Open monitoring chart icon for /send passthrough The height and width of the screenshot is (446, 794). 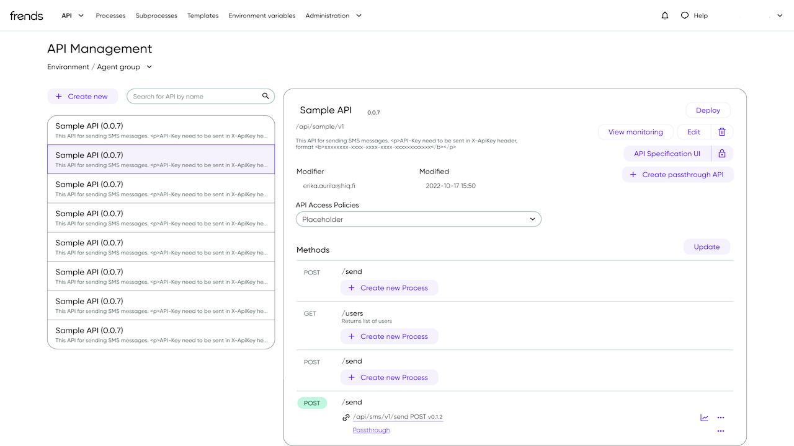pos(705,418)
